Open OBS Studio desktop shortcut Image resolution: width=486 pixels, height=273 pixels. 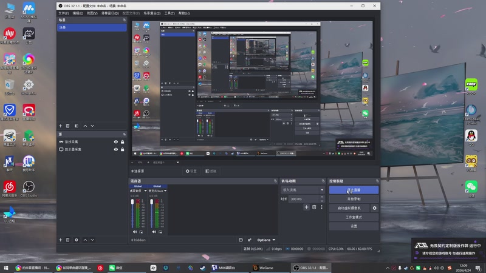pos(29,189)
